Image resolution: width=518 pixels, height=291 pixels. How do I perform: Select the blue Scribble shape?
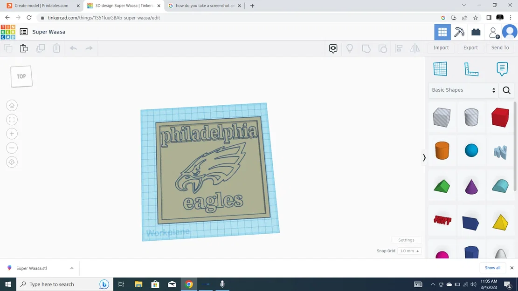500,152
